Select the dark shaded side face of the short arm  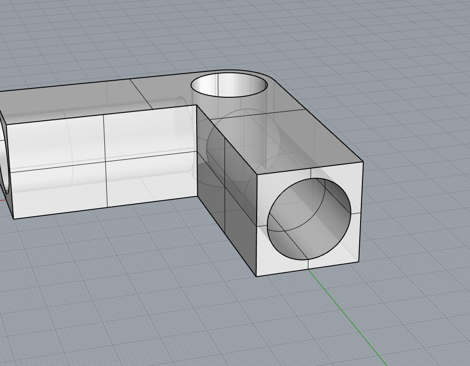click(x=227, y=191)
